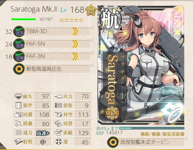
Task: Click the green HP bar
Action: coord(24,19)
